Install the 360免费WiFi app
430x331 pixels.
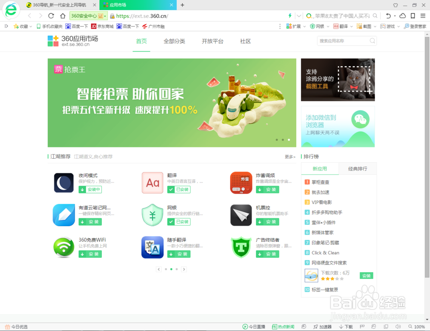click(x=90, y=254)
